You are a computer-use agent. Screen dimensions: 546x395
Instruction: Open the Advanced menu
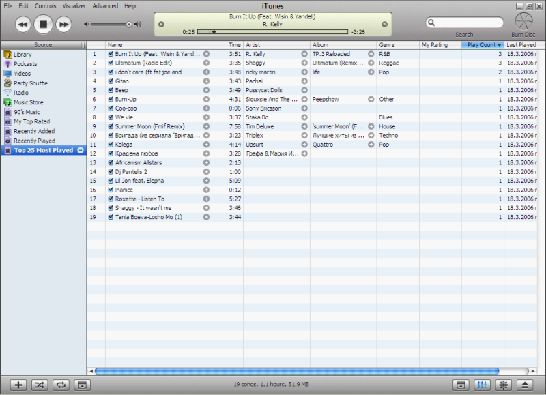click(105, 6)
